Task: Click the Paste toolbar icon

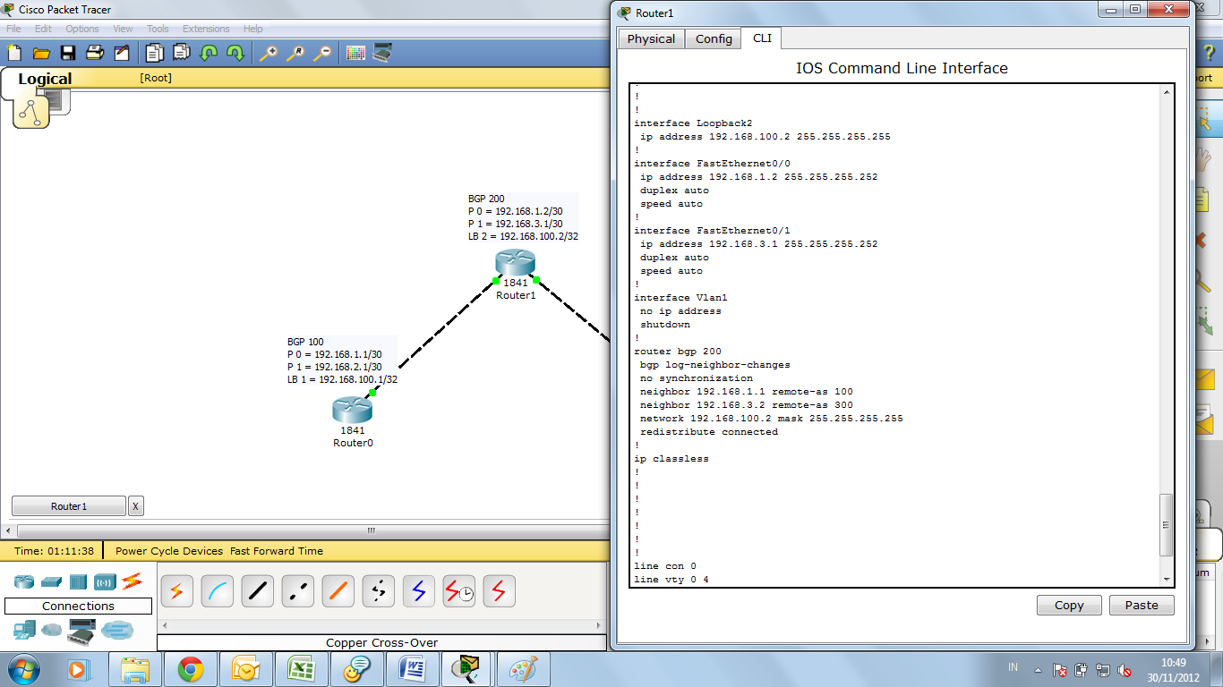Action: pyautogui.click(x=182, y=53)
